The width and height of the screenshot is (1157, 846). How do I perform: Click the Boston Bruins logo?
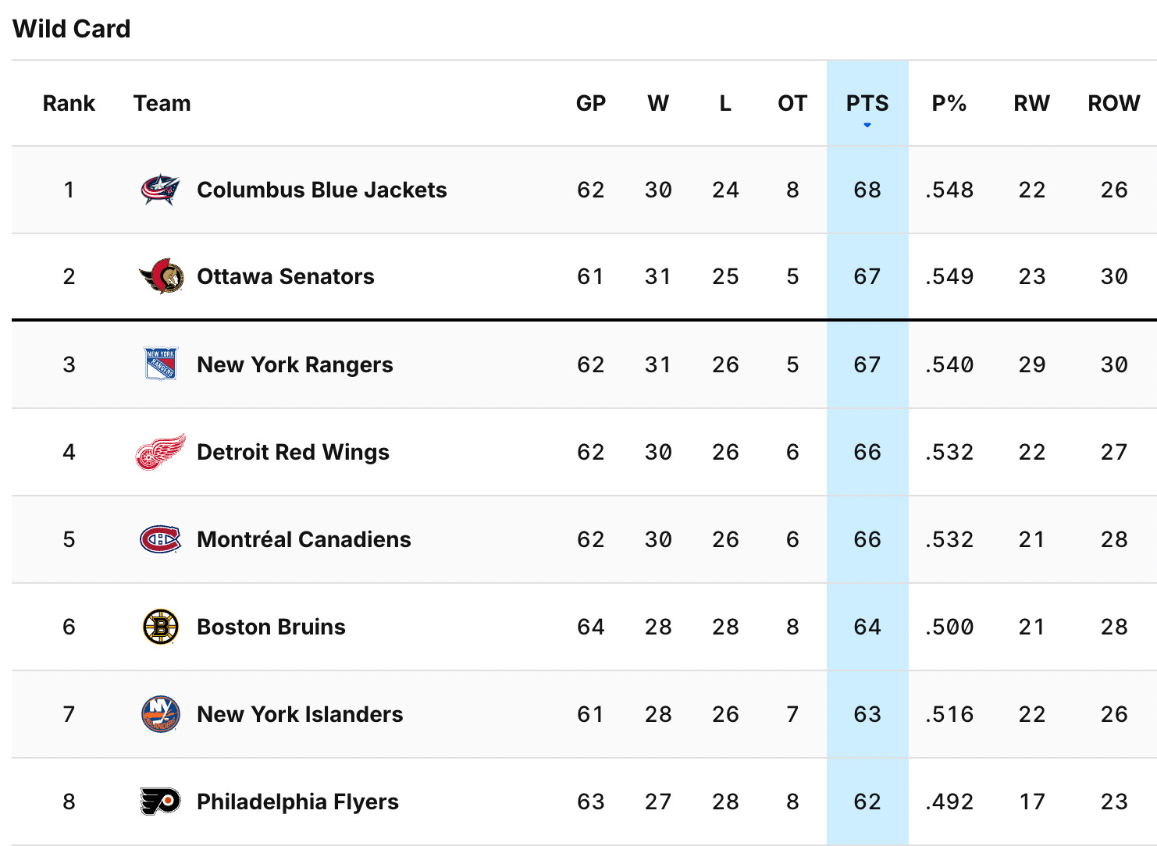(x=161, y=627)
